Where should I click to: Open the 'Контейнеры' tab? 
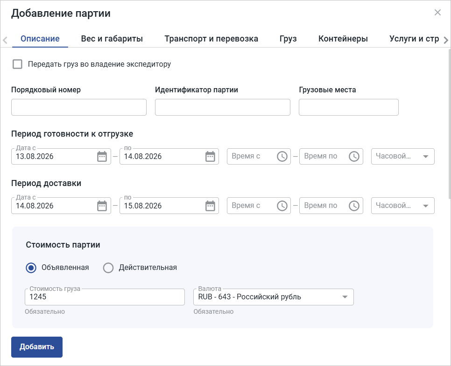click(x=343, y=39)
